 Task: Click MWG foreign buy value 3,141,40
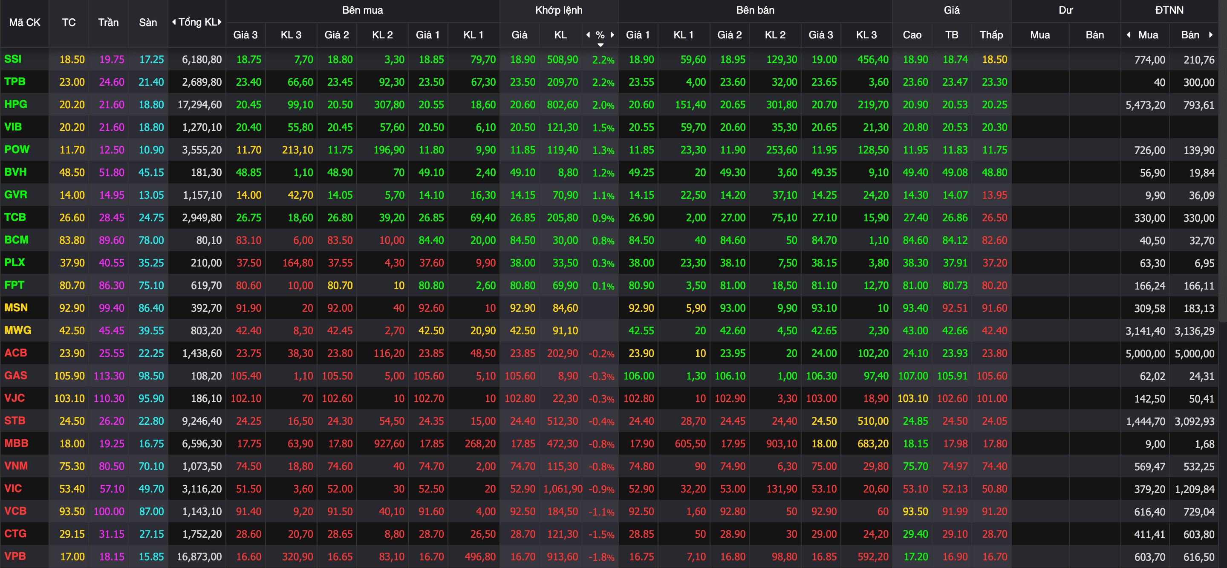coord(1146,331)
